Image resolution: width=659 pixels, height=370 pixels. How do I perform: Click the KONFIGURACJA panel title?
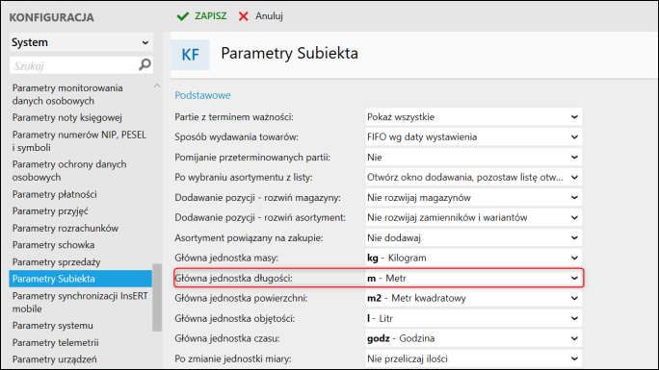point(51,17)
